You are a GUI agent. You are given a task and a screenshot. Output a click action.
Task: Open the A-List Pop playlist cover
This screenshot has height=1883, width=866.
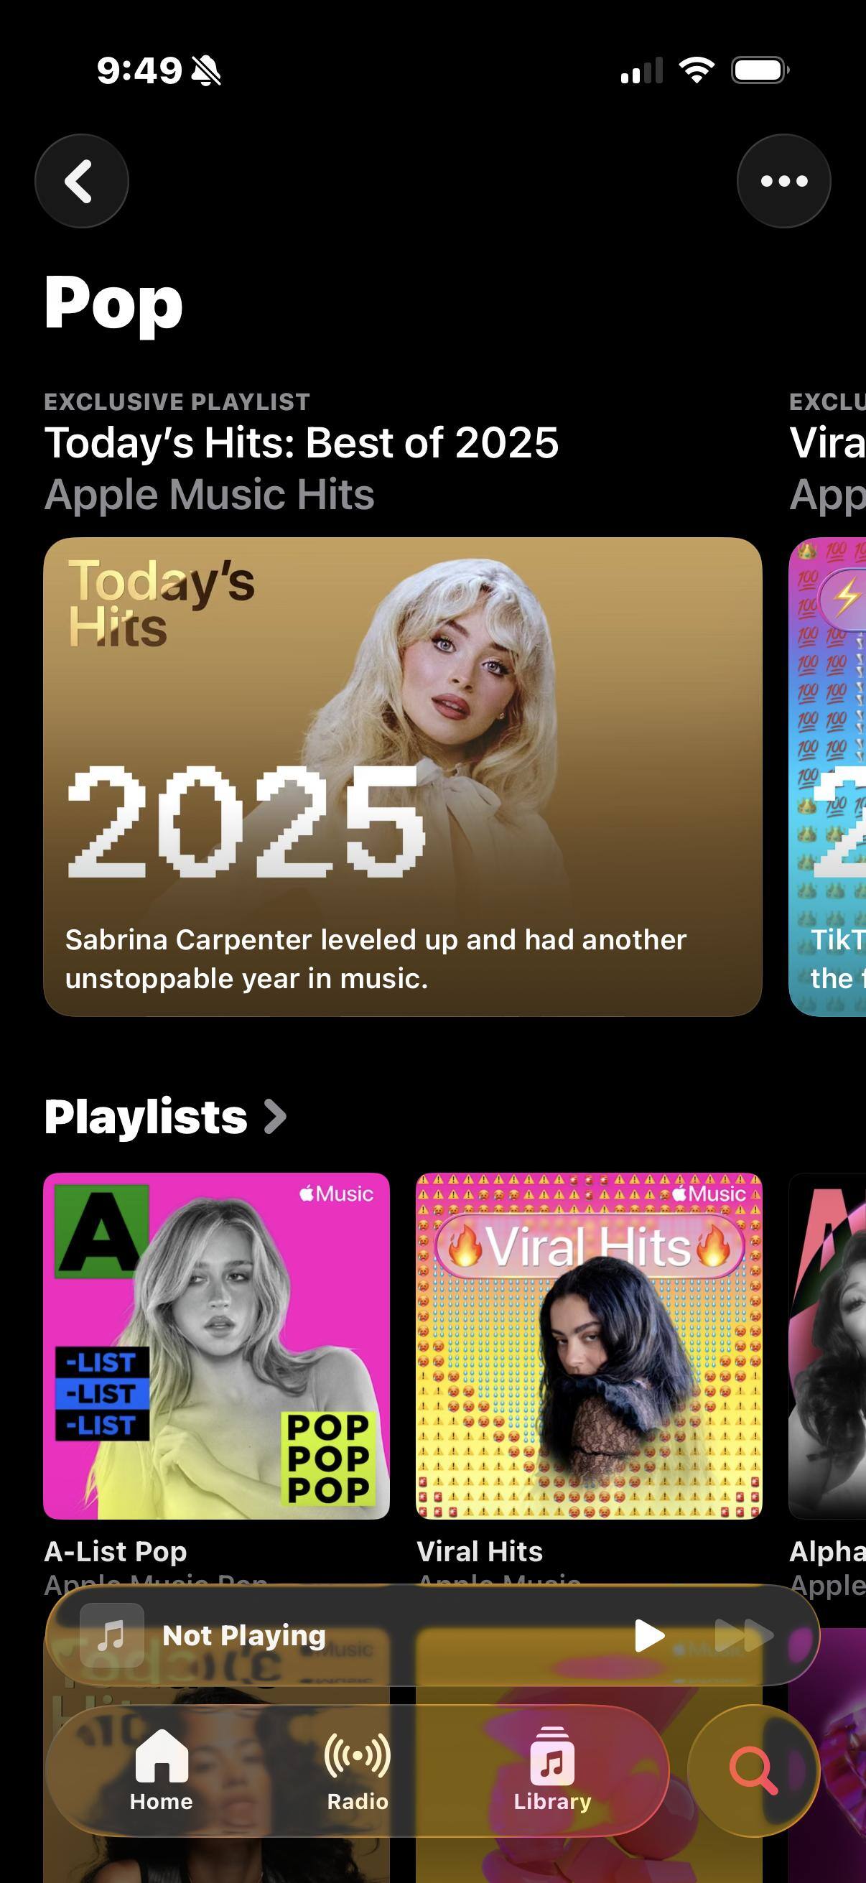[216, 1346]
